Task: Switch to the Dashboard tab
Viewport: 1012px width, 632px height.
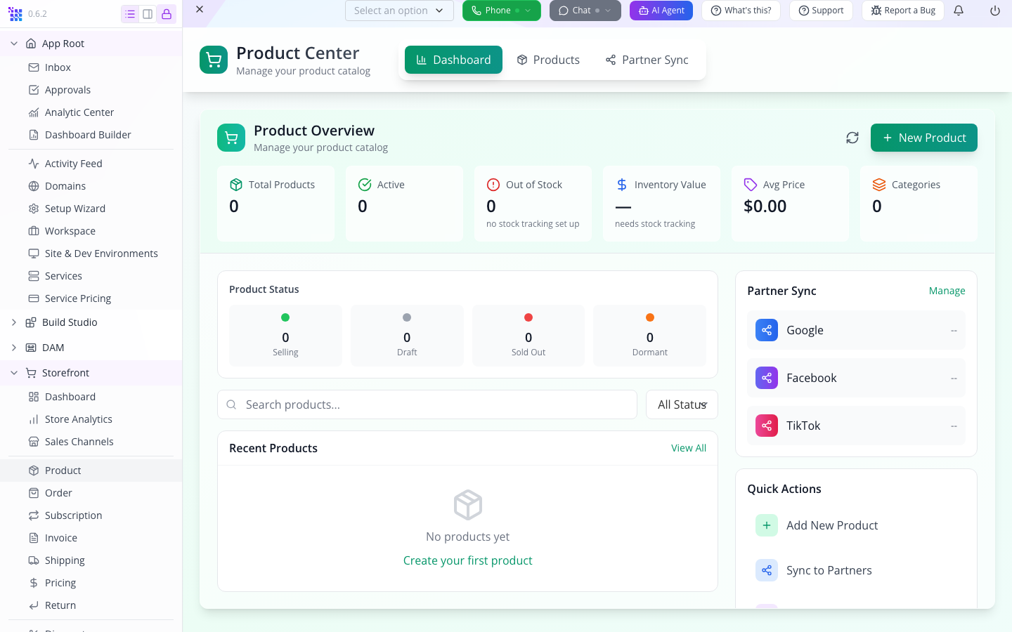Action: (453, 60)
